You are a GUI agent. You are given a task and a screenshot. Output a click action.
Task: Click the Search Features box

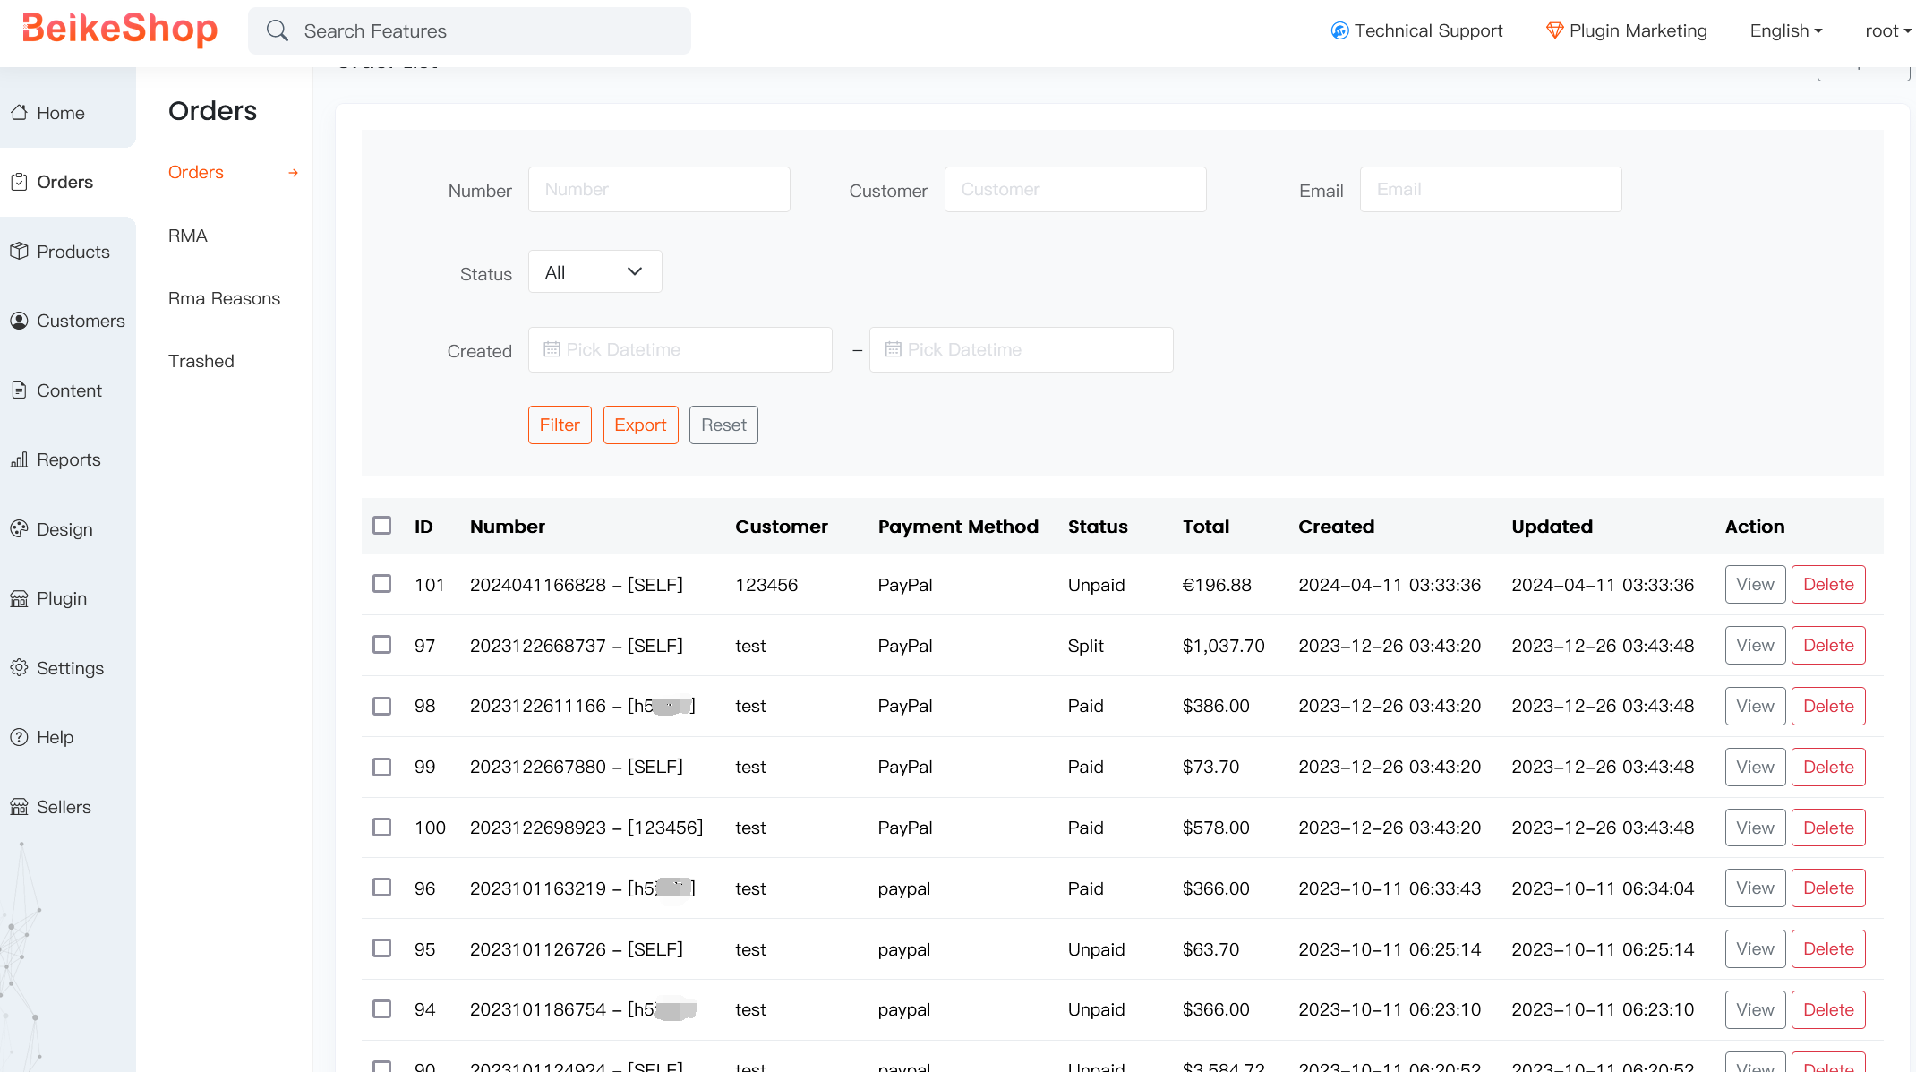pos(469,31)
